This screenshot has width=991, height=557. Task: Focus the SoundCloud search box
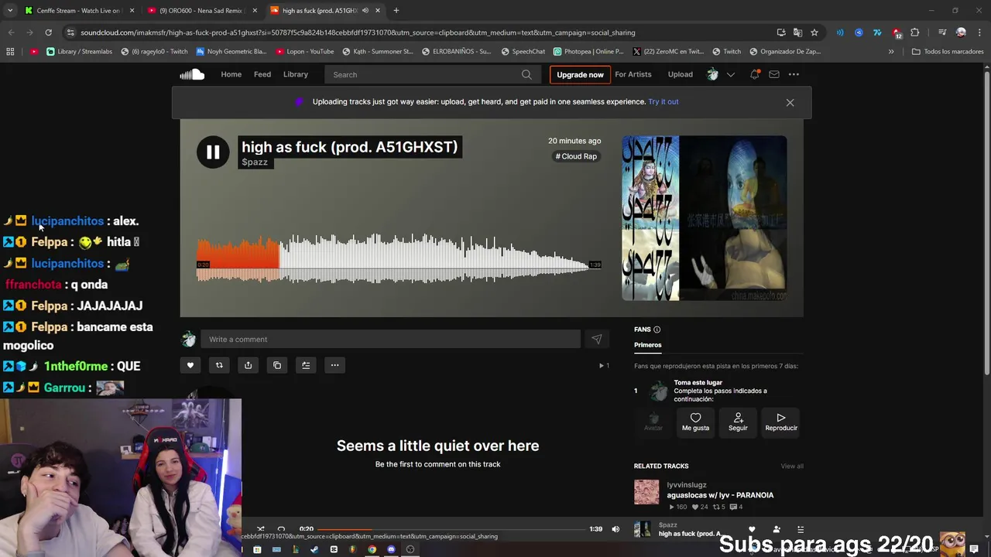pos(432,75)
